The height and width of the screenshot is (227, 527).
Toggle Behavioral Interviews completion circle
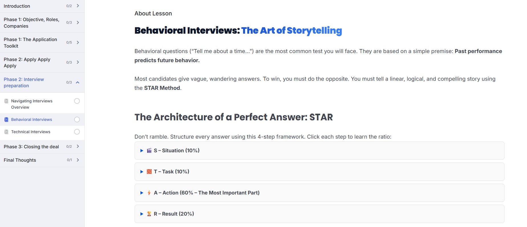pos(77,119)
